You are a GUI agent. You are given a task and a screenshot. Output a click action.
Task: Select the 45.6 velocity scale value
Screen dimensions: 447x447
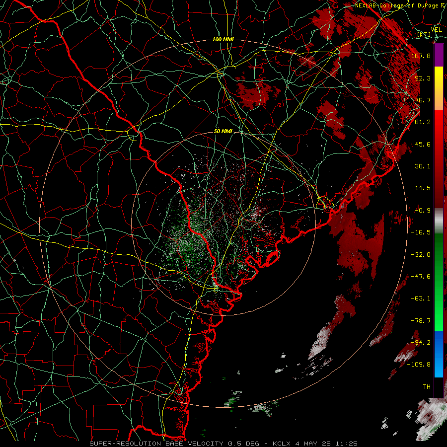pos(423,144)
